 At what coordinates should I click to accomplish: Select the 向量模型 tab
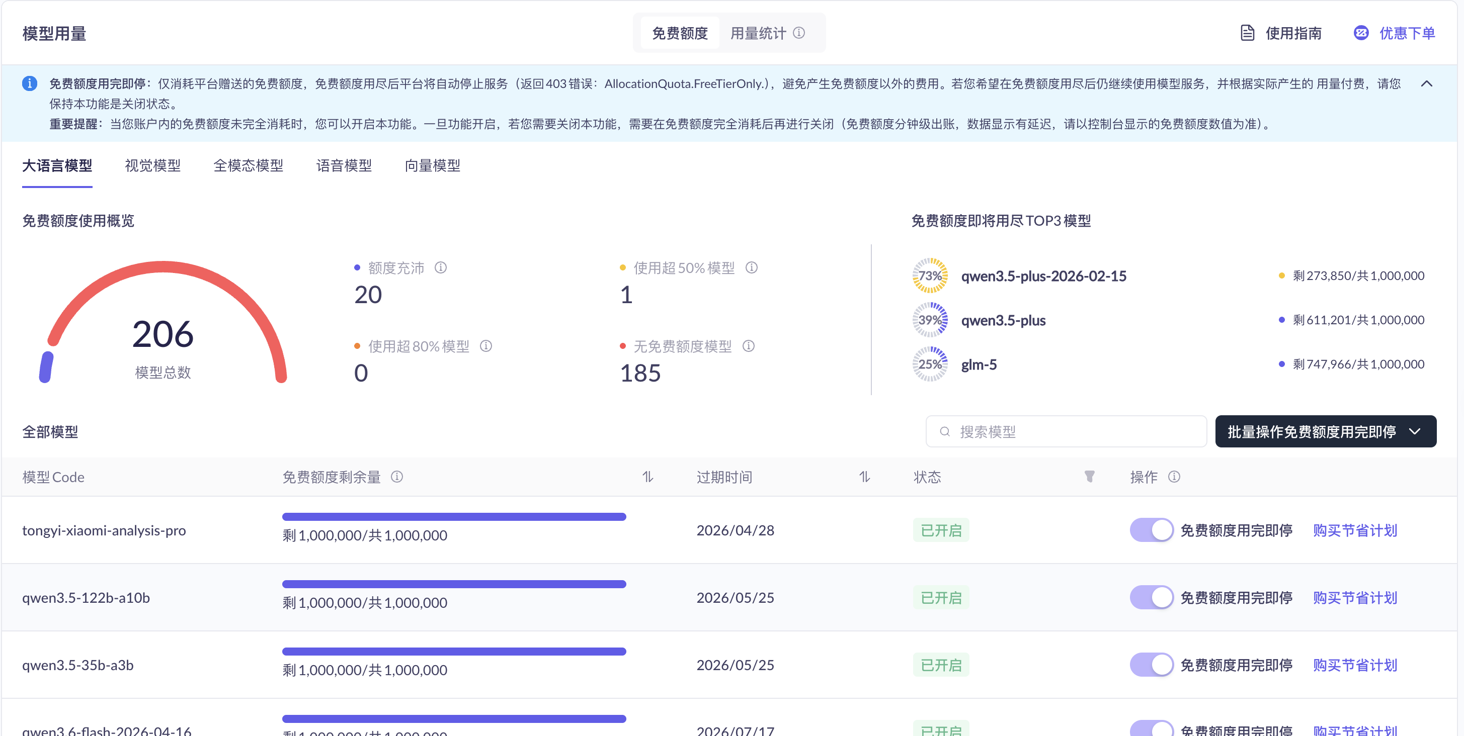click(433, 165)
